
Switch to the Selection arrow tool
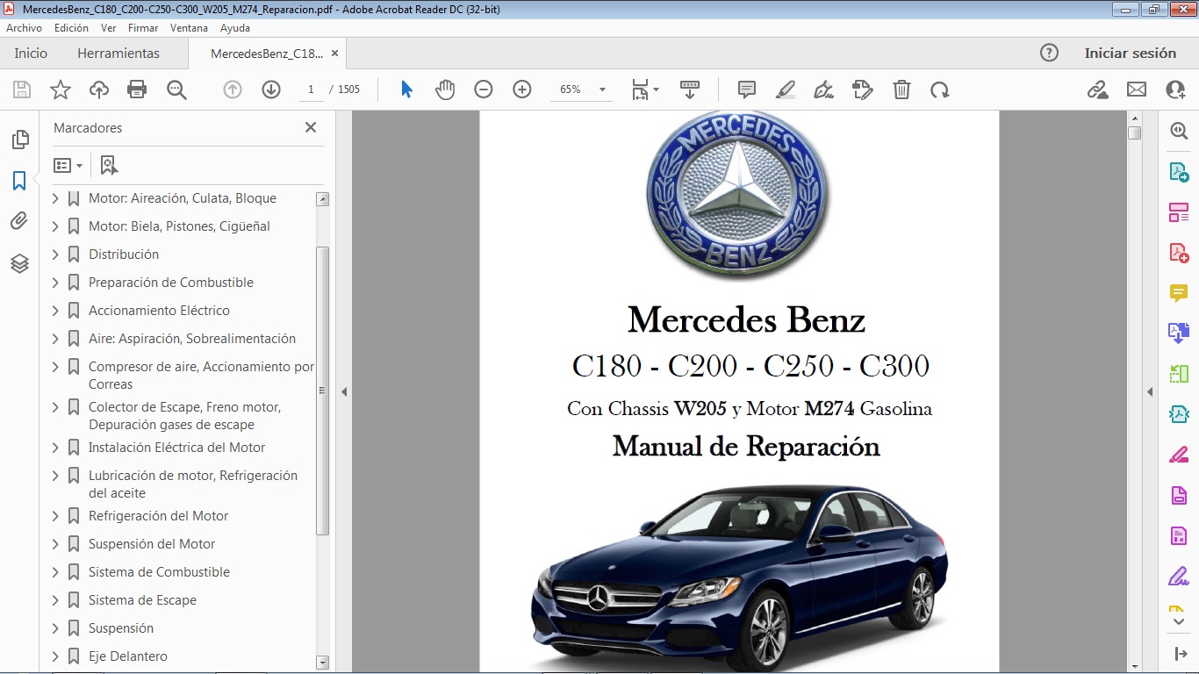pos(406,89)
